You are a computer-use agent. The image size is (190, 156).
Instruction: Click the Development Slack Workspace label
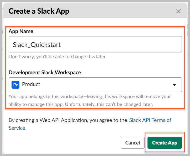[45, 72]
